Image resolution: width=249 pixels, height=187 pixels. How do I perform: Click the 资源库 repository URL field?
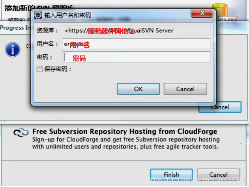136,30
